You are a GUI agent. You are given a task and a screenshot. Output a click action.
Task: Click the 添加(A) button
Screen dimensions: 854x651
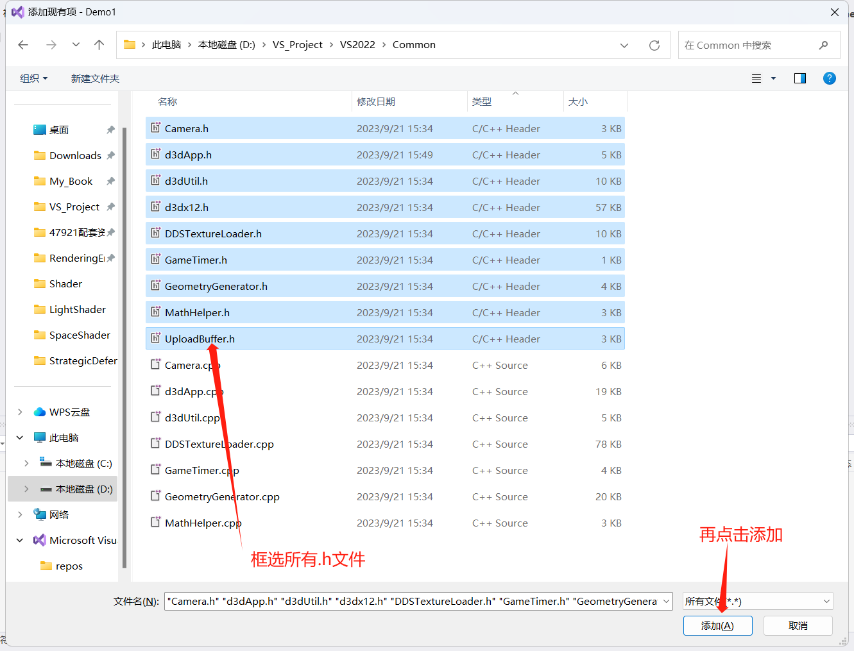(717, 625)
